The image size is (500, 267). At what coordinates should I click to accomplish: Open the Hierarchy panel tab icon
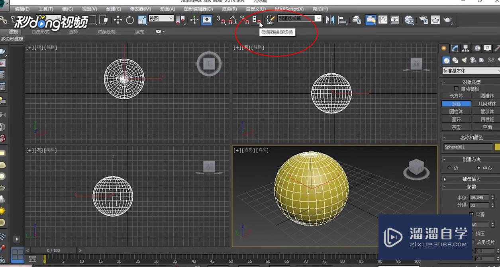465,49
